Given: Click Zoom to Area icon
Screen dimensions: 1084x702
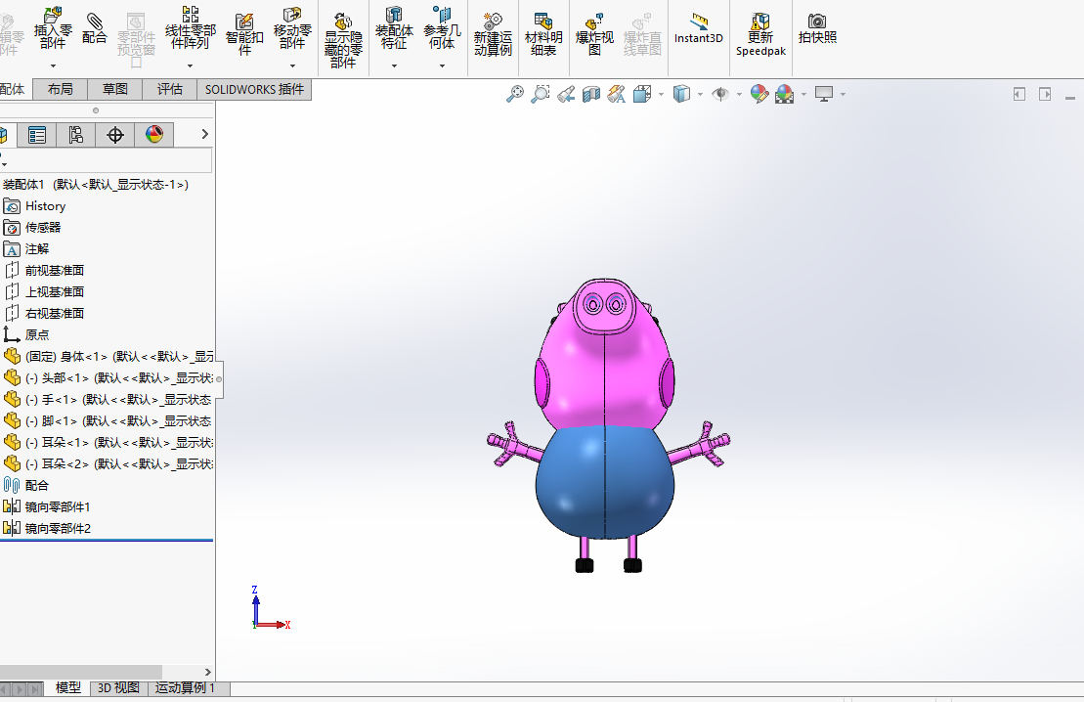Looking at the screenshot, I should pyautogui.click(x=540, y=94).
